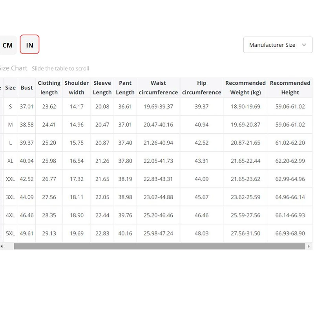314x314 pixels.
Task: Click pant length value 36.61
Action: coord(125,106)
